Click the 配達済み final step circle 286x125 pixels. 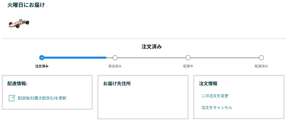pyautogui.click(x=261, y=58)
